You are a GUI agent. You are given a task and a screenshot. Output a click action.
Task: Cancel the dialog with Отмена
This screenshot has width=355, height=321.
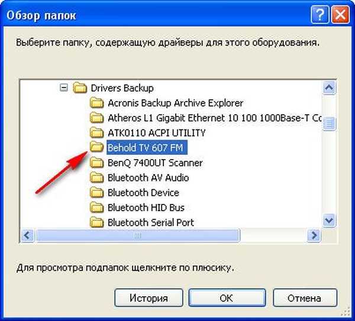(305, 298)
